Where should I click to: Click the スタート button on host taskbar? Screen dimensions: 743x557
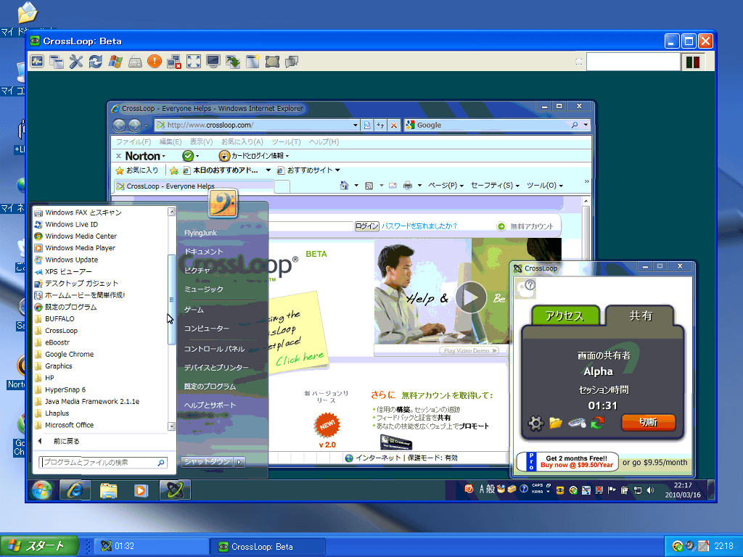pos(40,546)
